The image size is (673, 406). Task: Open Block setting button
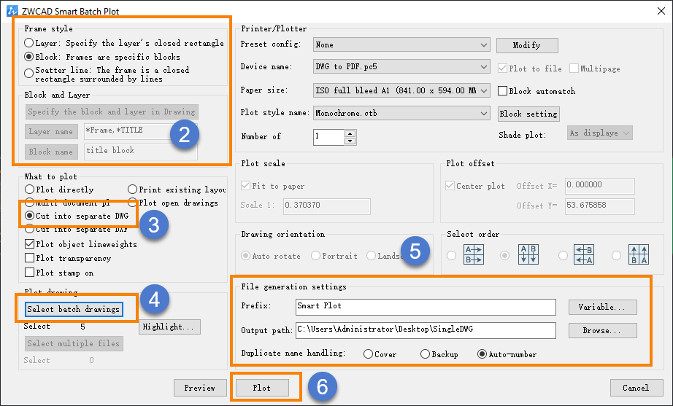pos(528,114)
